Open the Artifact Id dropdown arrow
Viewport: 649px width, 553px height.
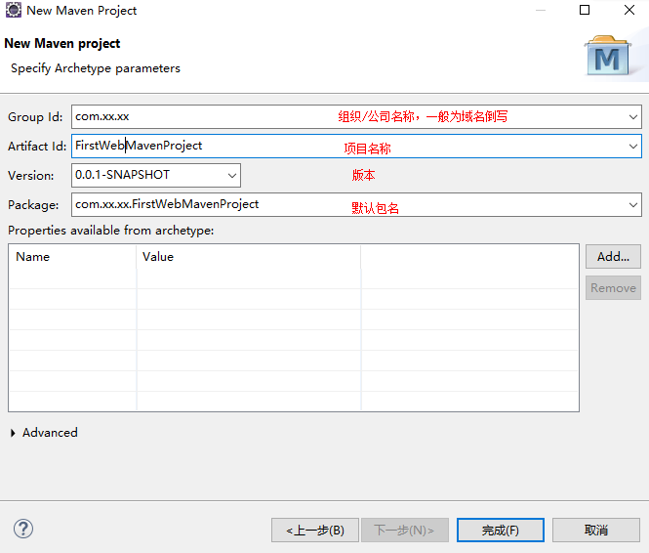pyautogui.click(x=632, y=147)
